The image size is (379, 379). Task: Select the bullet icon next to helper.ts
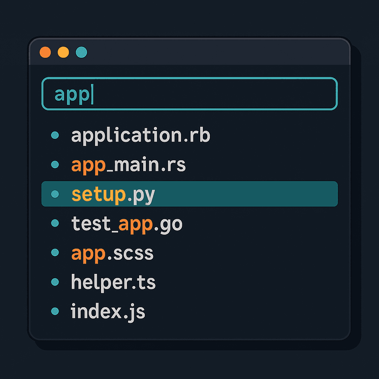(x=55, y=282)
